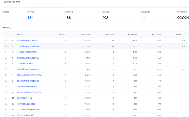This screenshot has width=189, height=117.
Task: Click the 搜索词 column header
Action: (20, 34)
